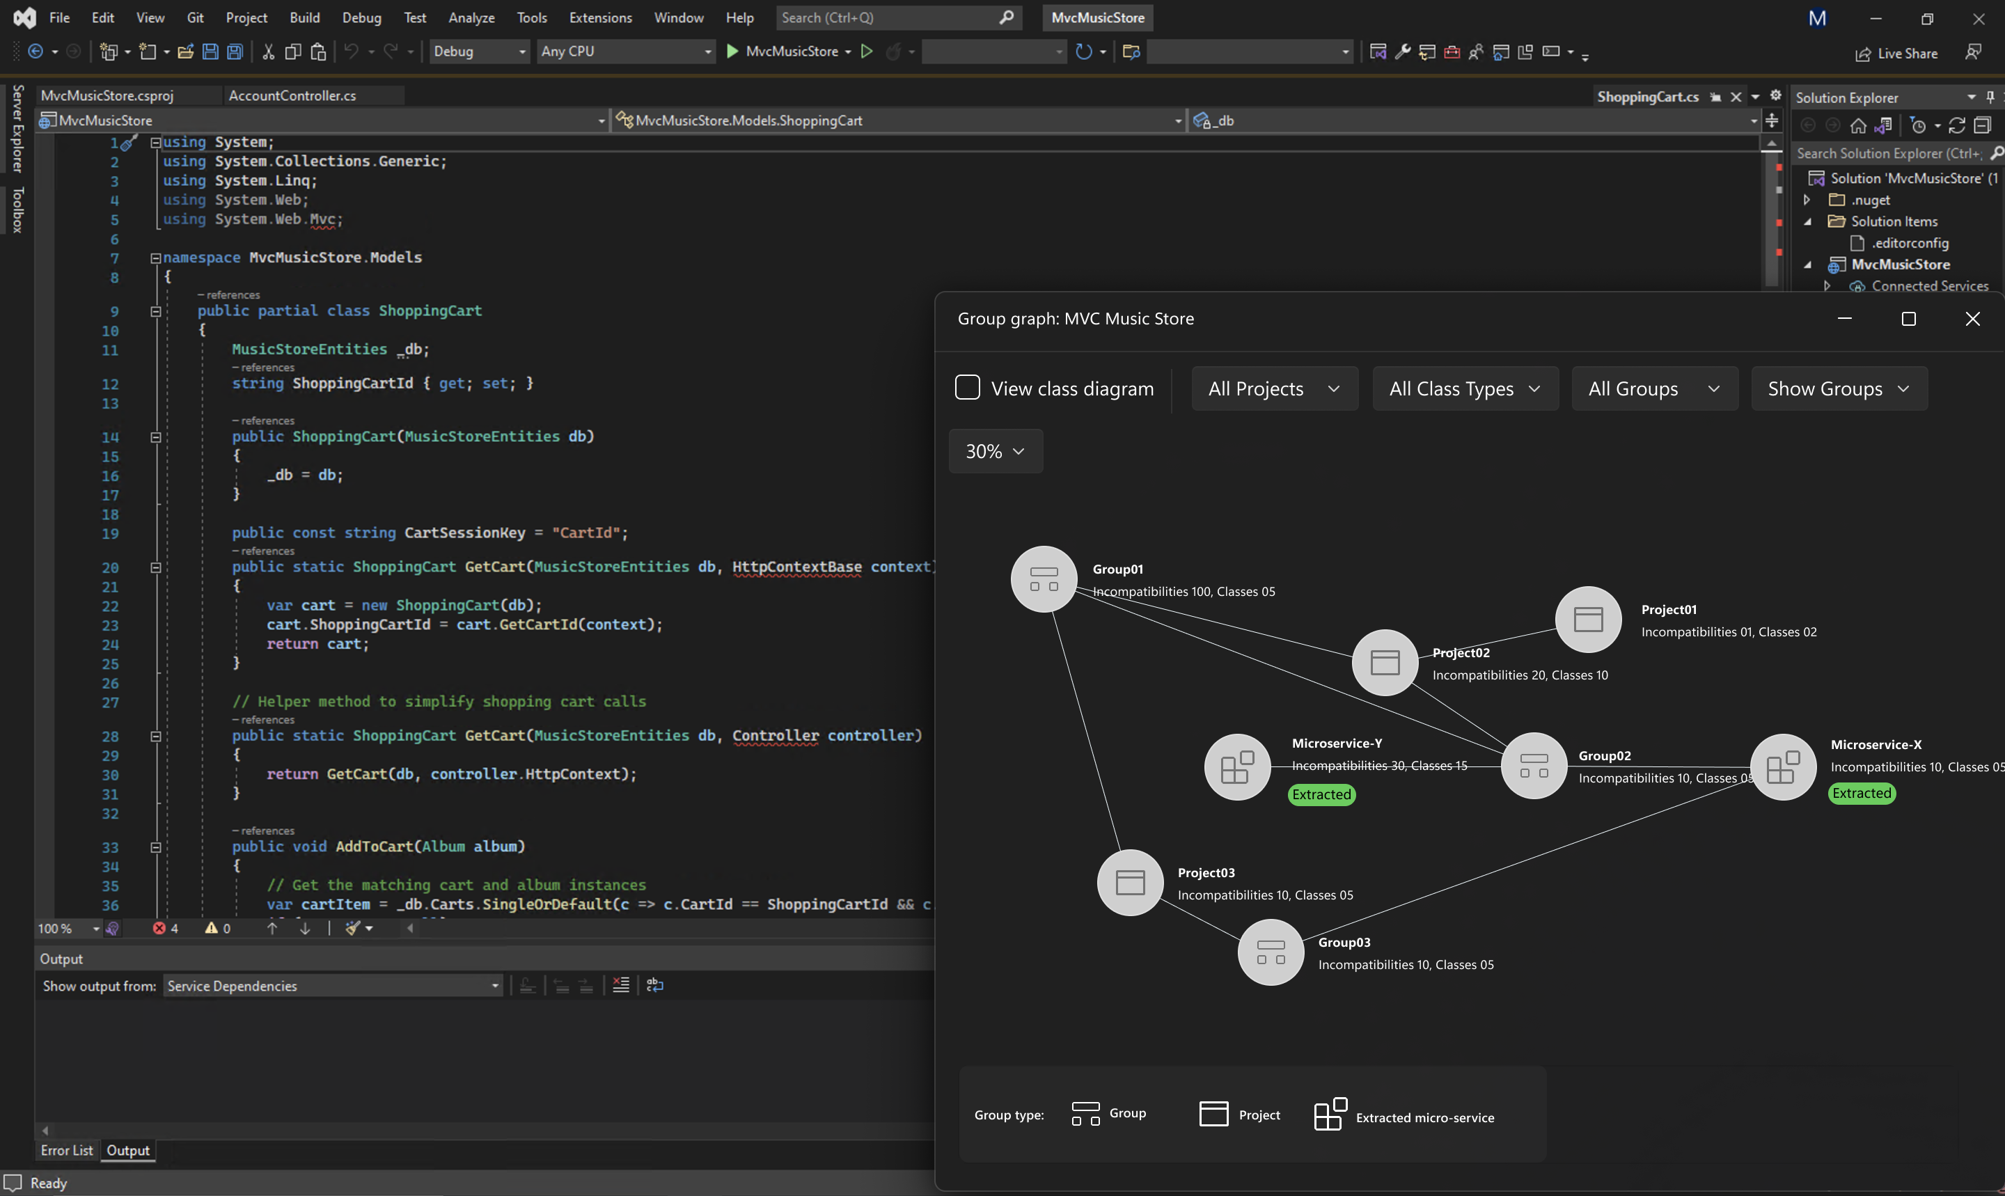The image size is (2005, 1196).
Task: Switch to the AccountController.cs tab
Action: (292, 96)
